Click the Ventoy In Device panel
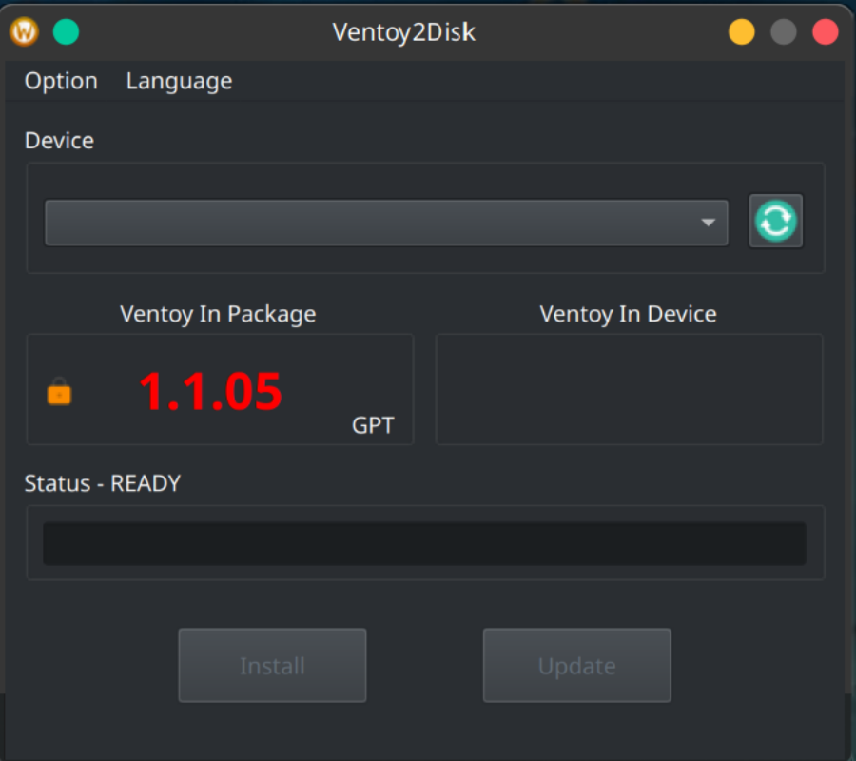This screenshot has height=761, width=856. [628, 389]
